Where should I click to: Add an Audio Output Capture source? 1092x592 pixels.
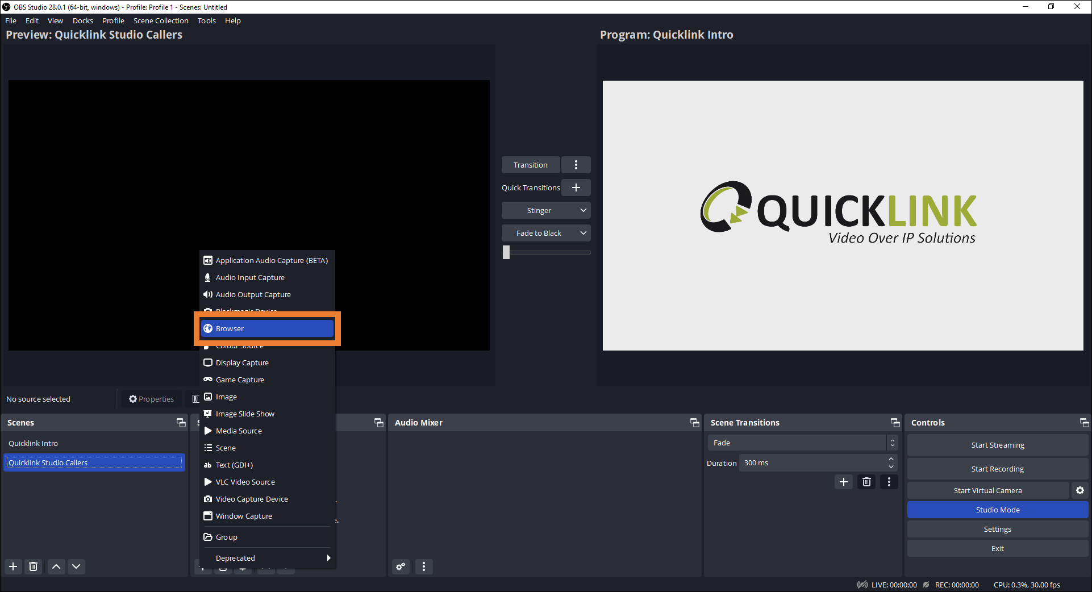[x=267, y=294]
